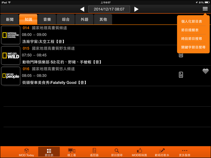
Task: Tap channel number 016
Action: click(x=26, y=69)
